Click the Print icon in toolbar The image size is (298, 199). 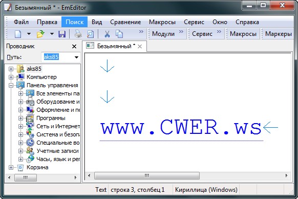(x=78, y=34)
